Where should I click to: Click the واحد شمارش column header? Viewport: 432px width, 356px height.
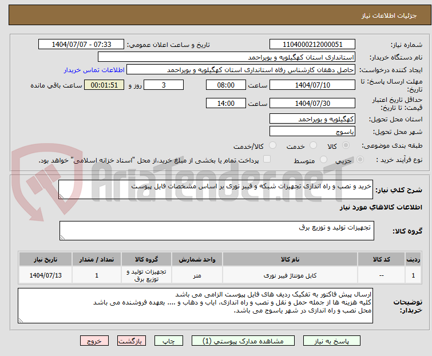tap(197, 259)
